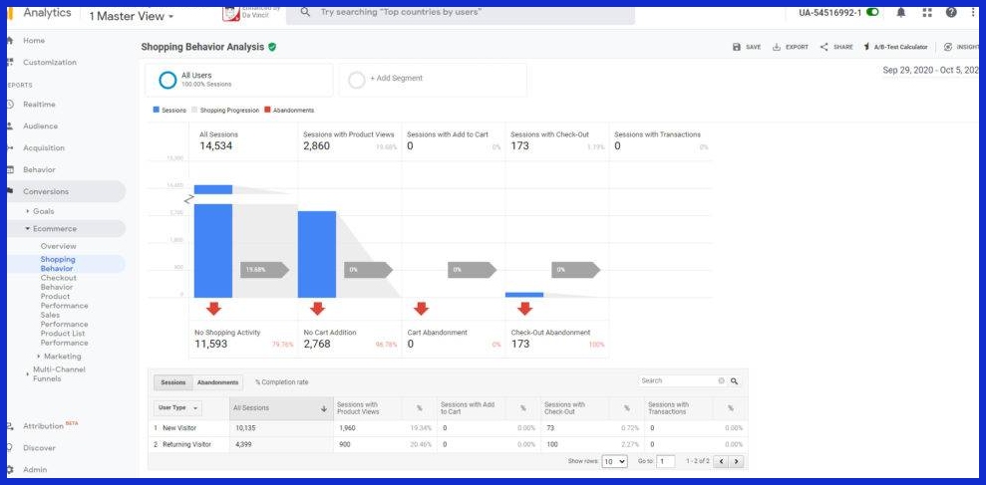This screenshot has width=986, height=485.
Task: Open the A/B-Test Calculator icon
Action: [x=866, y=47]
